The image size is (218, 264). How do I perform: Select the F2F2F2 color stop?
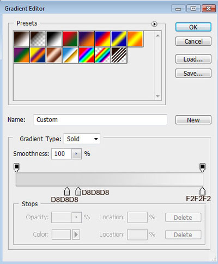click(202, 191)
